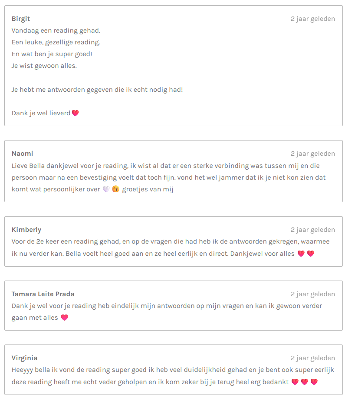Click the '2 jaar geleden' timestamp on Birgit's review
345x398 pixels.
313,19
